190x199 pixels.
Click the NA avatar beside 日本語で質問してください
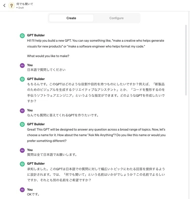tap(22, 65)
